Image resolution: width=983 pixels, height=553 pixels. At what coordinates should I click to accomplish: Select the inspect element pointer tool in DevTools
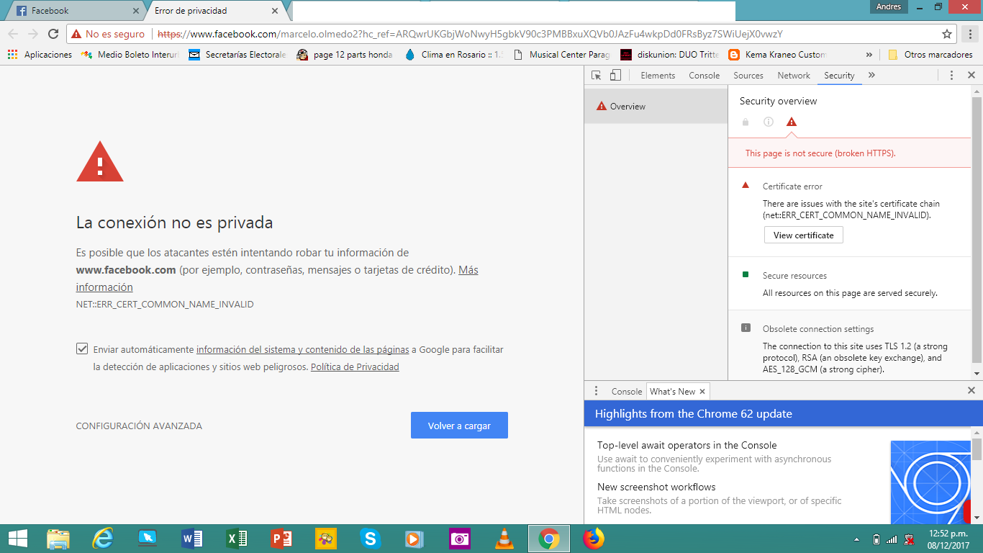[596, 76]
